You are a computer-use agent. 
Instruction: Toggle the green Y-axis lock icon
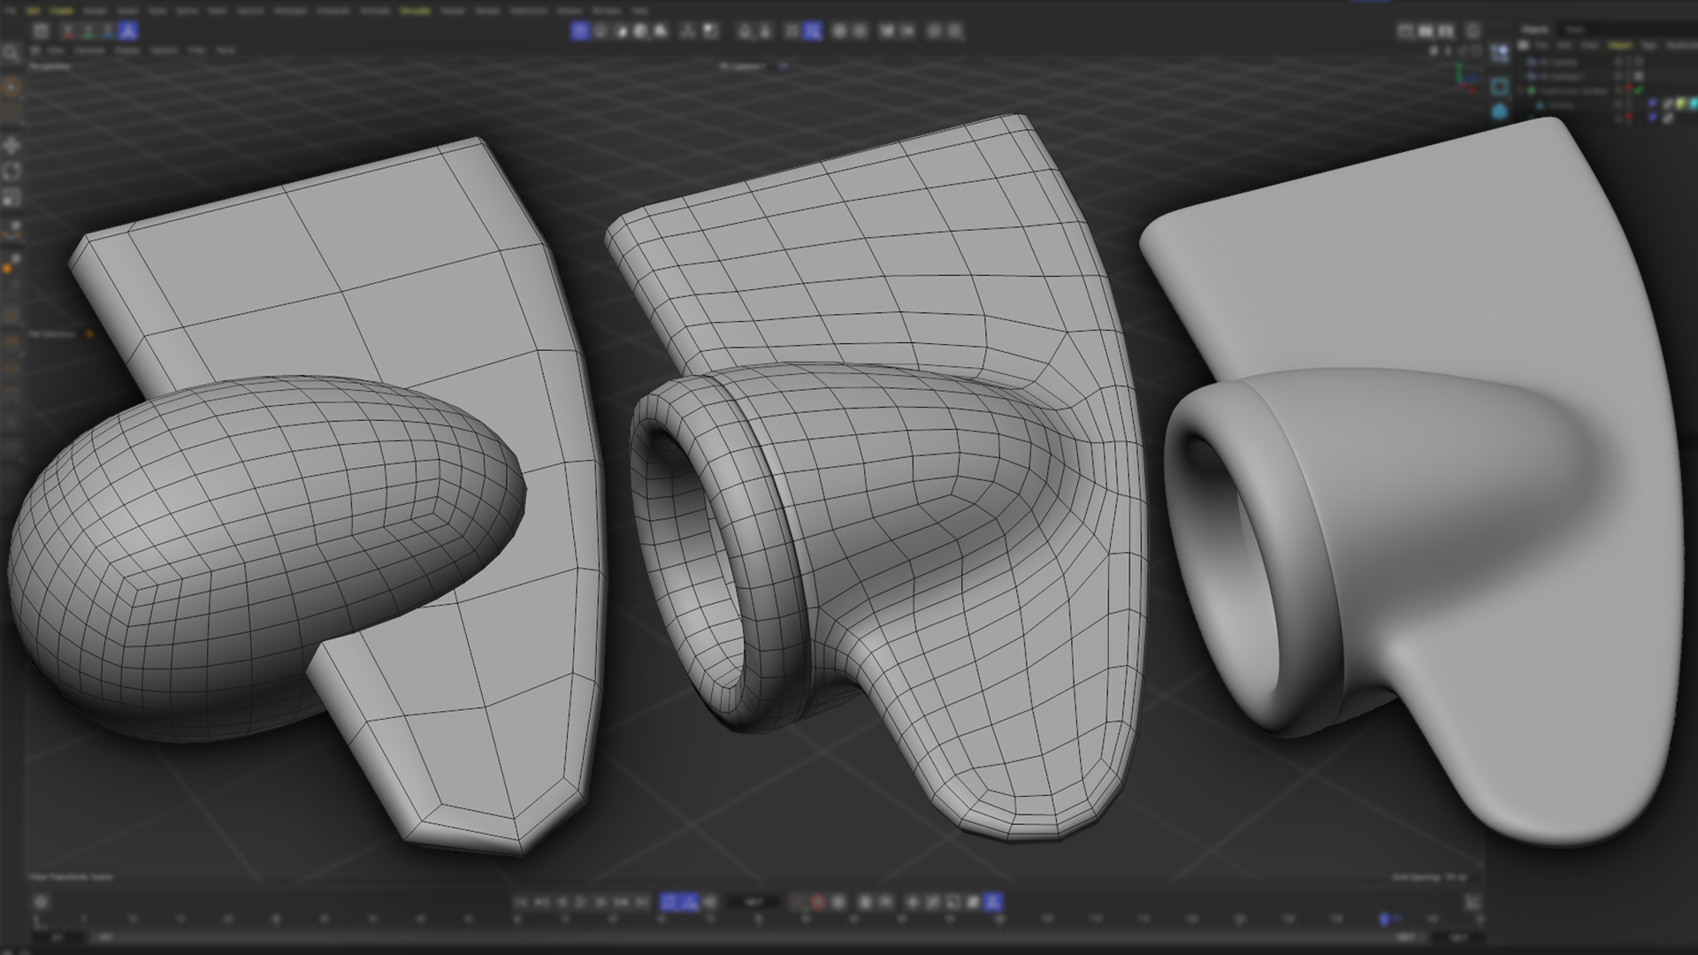[x=88, y=32]
